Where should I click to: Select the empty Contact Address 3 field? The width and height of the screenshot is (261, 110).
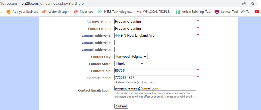(155, 50)
